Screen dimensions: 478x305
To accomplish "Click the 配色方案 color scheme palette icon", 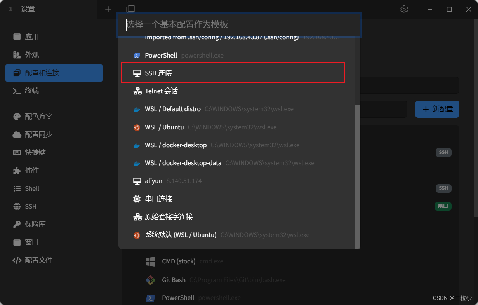I will coord(17,116).
